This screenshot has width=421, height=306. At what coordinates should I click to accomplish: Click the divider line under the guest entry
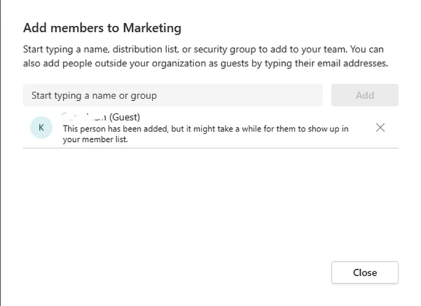[211, 148]
